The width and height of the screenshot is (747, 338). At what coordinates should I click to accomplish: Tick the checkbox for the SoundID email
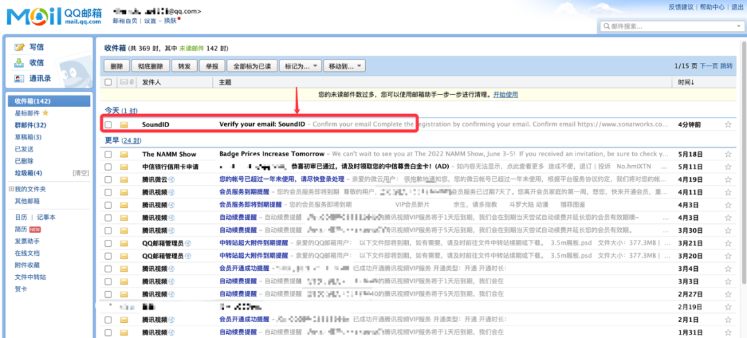[108, 125]
